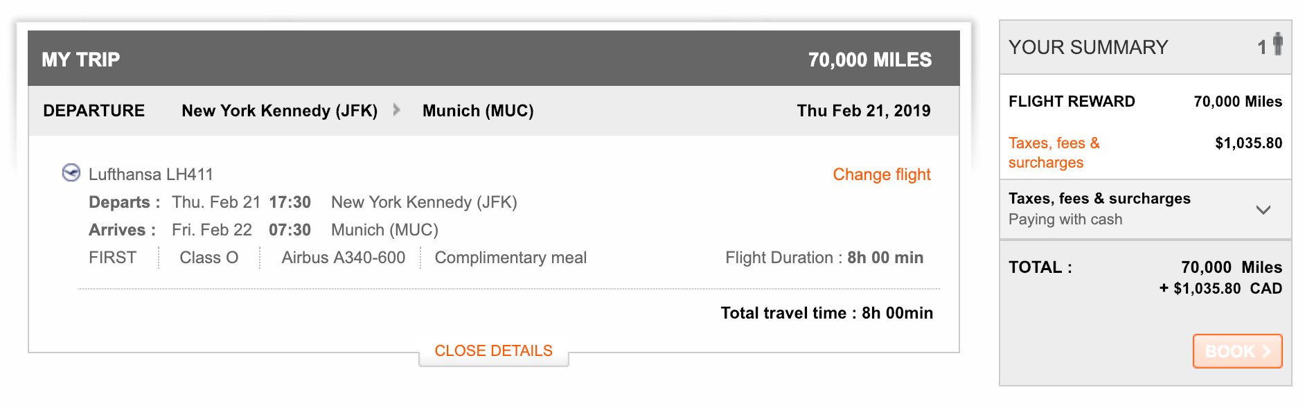1305x410 pixels.
Task: Click the DEPARTURE label
Action: click(94, 111)
